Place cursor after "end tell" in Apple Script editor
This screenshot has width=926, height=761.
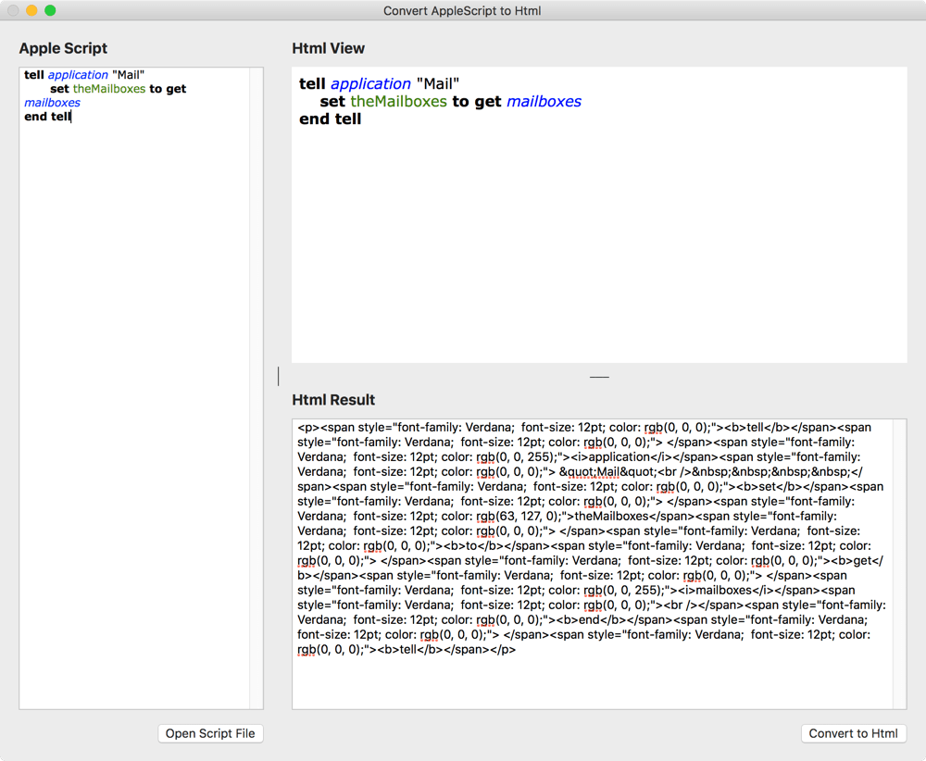(72, 117)
